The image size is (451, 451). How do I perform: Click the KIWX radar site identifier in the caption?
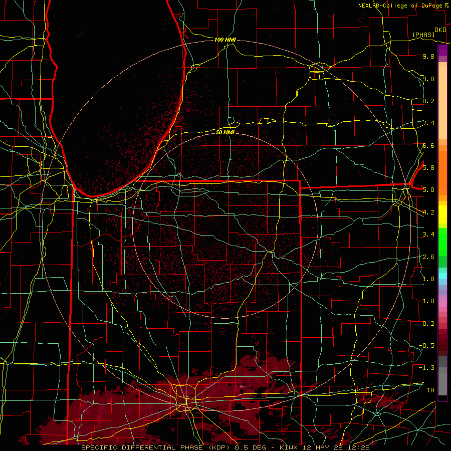[289, 447]
